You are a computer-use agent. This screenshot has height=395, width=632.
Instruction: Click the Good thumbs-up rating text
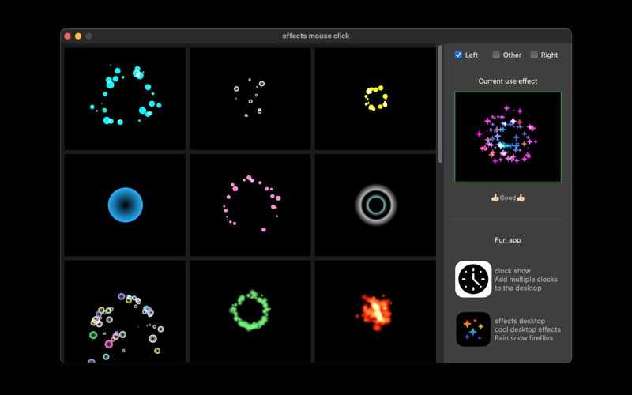coord(508,197)
